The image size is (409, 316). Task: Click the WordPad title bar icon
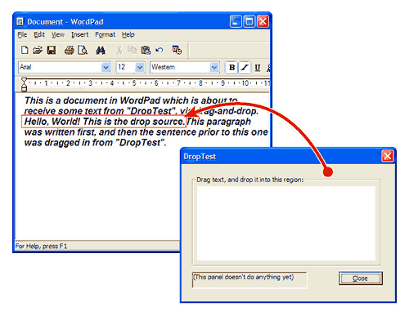pos(20,21)
